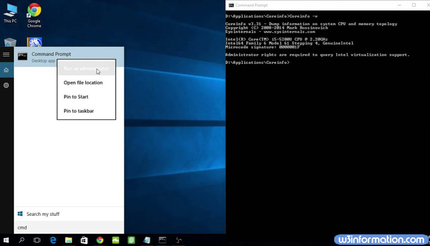Image resolution: width=430 pixels, height=246 pixels.
Task: Open the Windows Store taskbar icon
Action: [84, 240]
